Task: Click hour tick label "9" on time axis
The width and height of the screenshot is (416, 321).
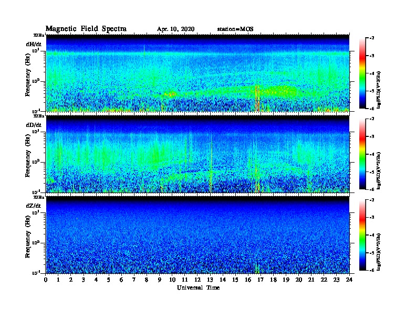Action: tap(160, 280)
